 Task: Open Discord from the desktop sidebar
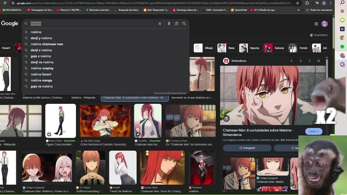pyautogui.click(x=342, y=64)
